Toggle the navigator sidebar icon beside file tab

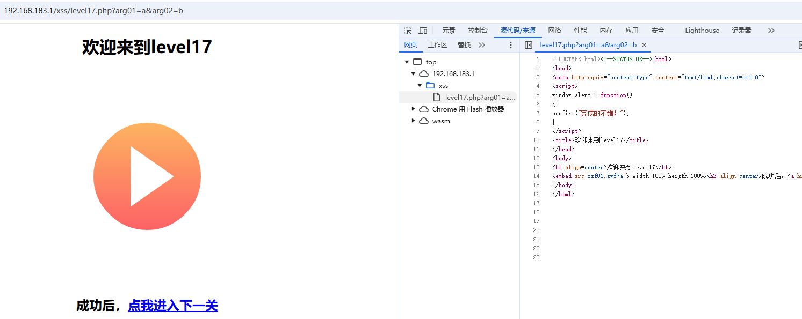pos(529,45)
